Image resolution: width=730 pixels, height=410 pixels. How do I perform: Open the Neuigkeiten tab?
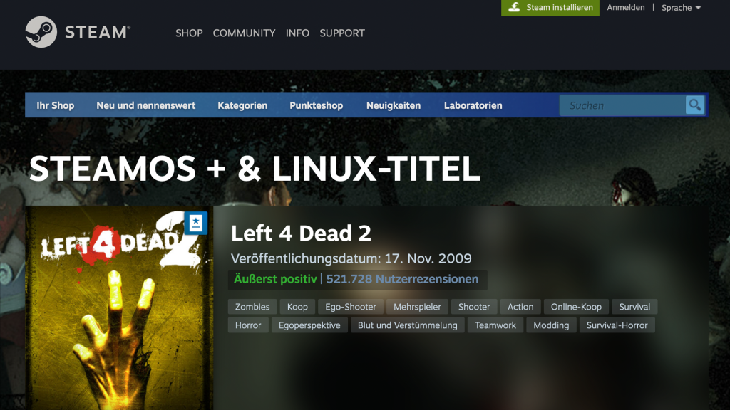[x=394, y=105]
